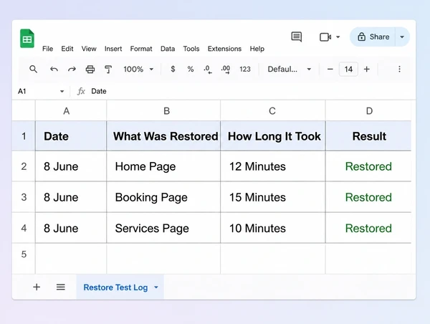Select the '12 Minutes' cell
The width and height of the screenshot is (430, 324).
tap(273, 166)
